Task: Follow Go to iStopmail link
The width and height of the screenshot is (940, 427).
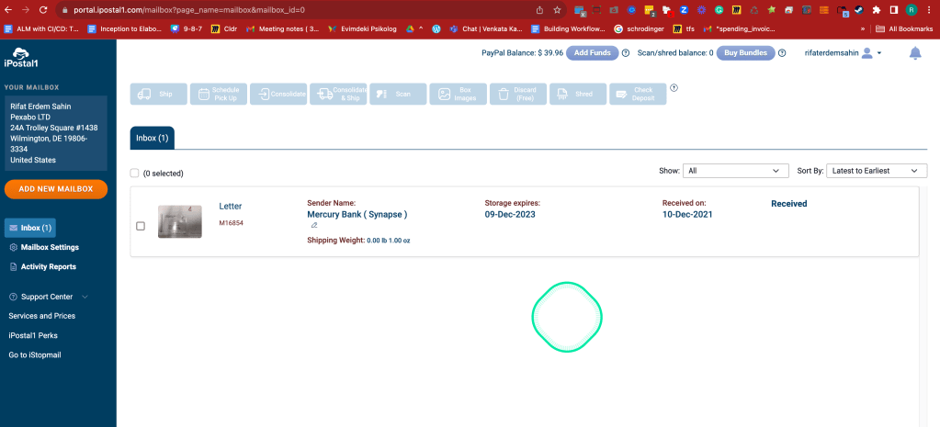Action: pos(35,355)
